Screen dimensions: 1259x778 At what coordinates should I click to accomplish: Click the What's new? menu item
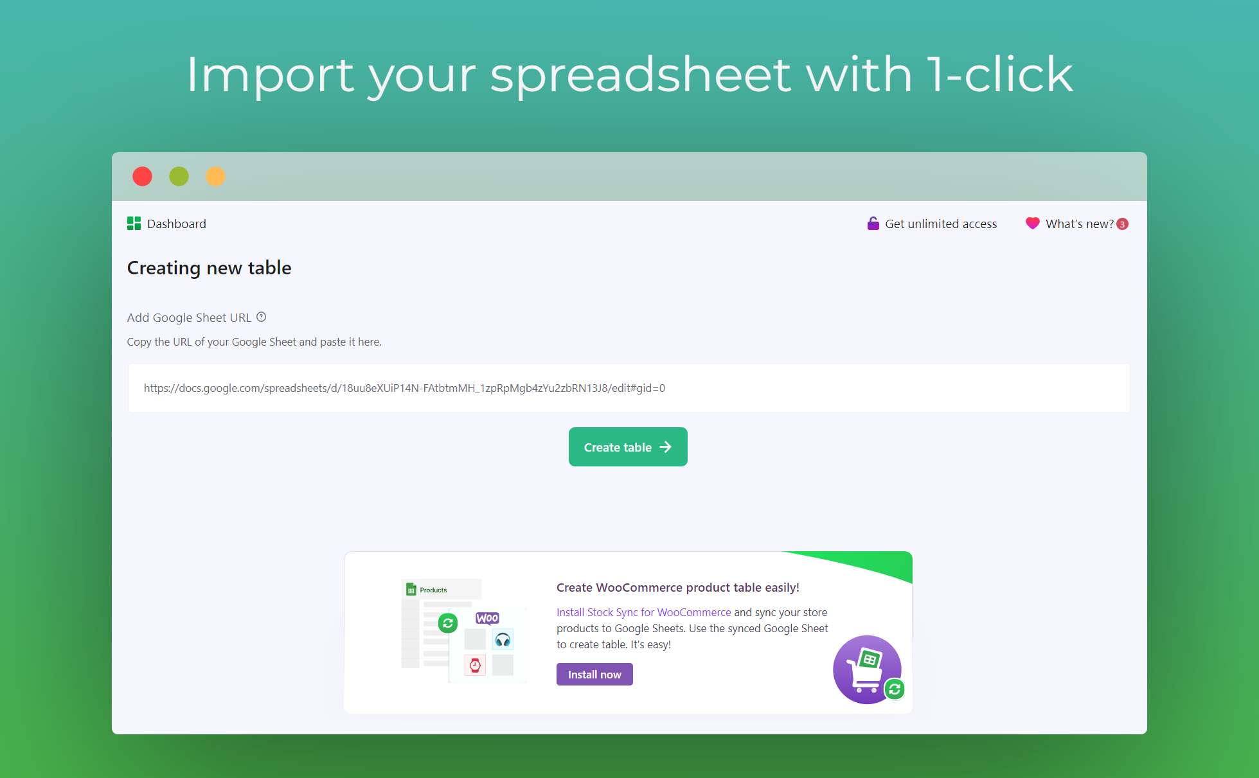pos(1079,224)
